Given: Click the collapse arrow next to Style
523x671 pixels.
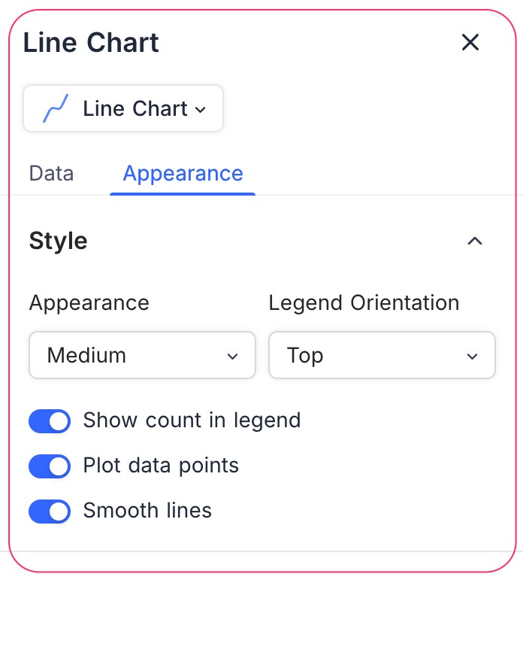Looking at the screenshot, I should pos(474,241).
